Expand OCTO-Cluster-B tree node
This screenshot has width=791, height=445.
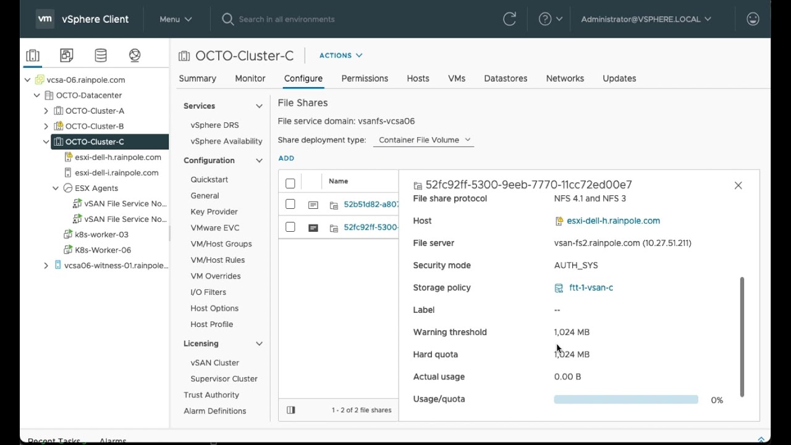point(46,126)
